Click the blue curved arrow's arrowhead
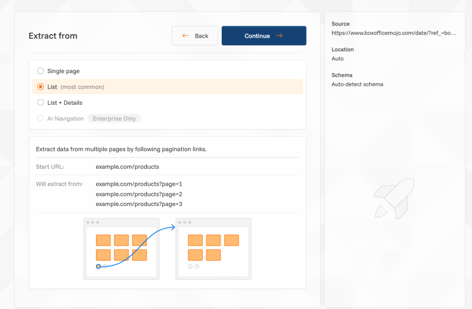Image resolution: width=472 pixels, height=309 pixels. (x=173, y=226)
